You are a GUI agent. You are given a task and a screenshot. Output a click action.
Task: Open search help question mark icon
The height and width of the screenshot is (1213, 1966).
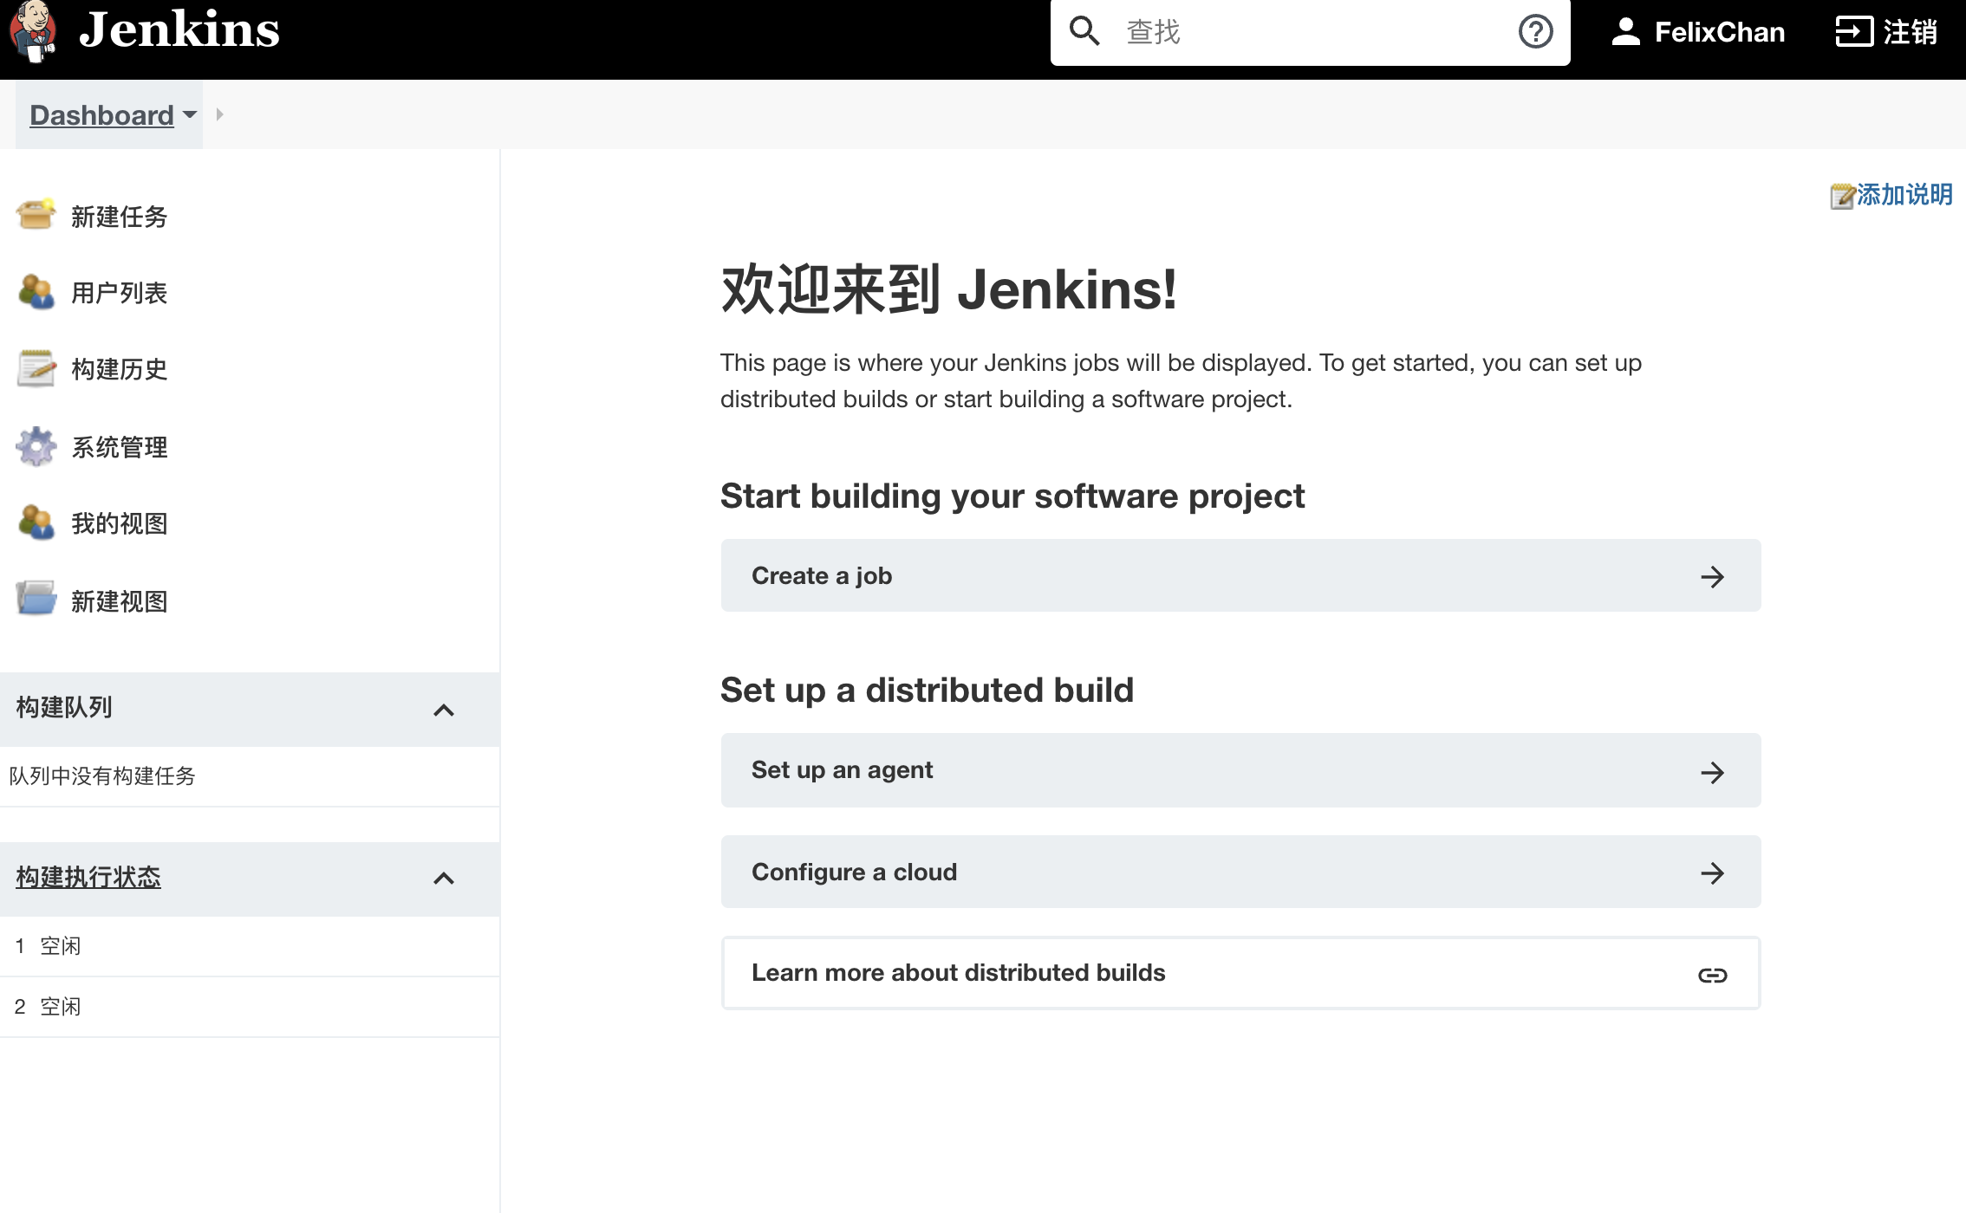click(1535, 32)
